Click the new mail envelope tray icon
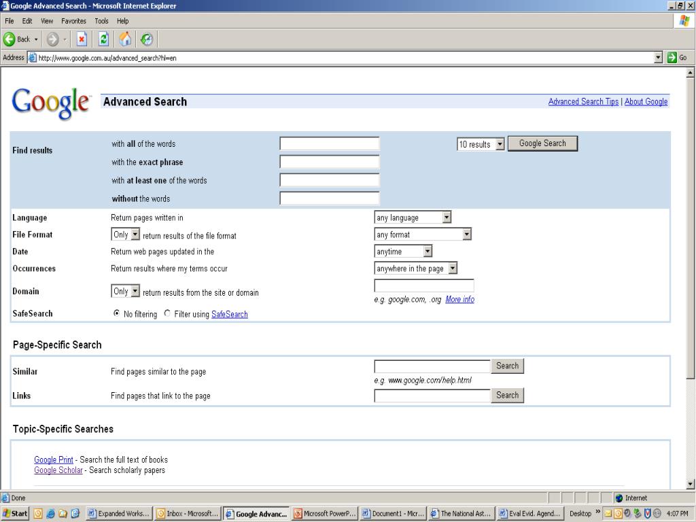Image resolution: width=696 pixels, height=522 pixels. coord(608,514)
